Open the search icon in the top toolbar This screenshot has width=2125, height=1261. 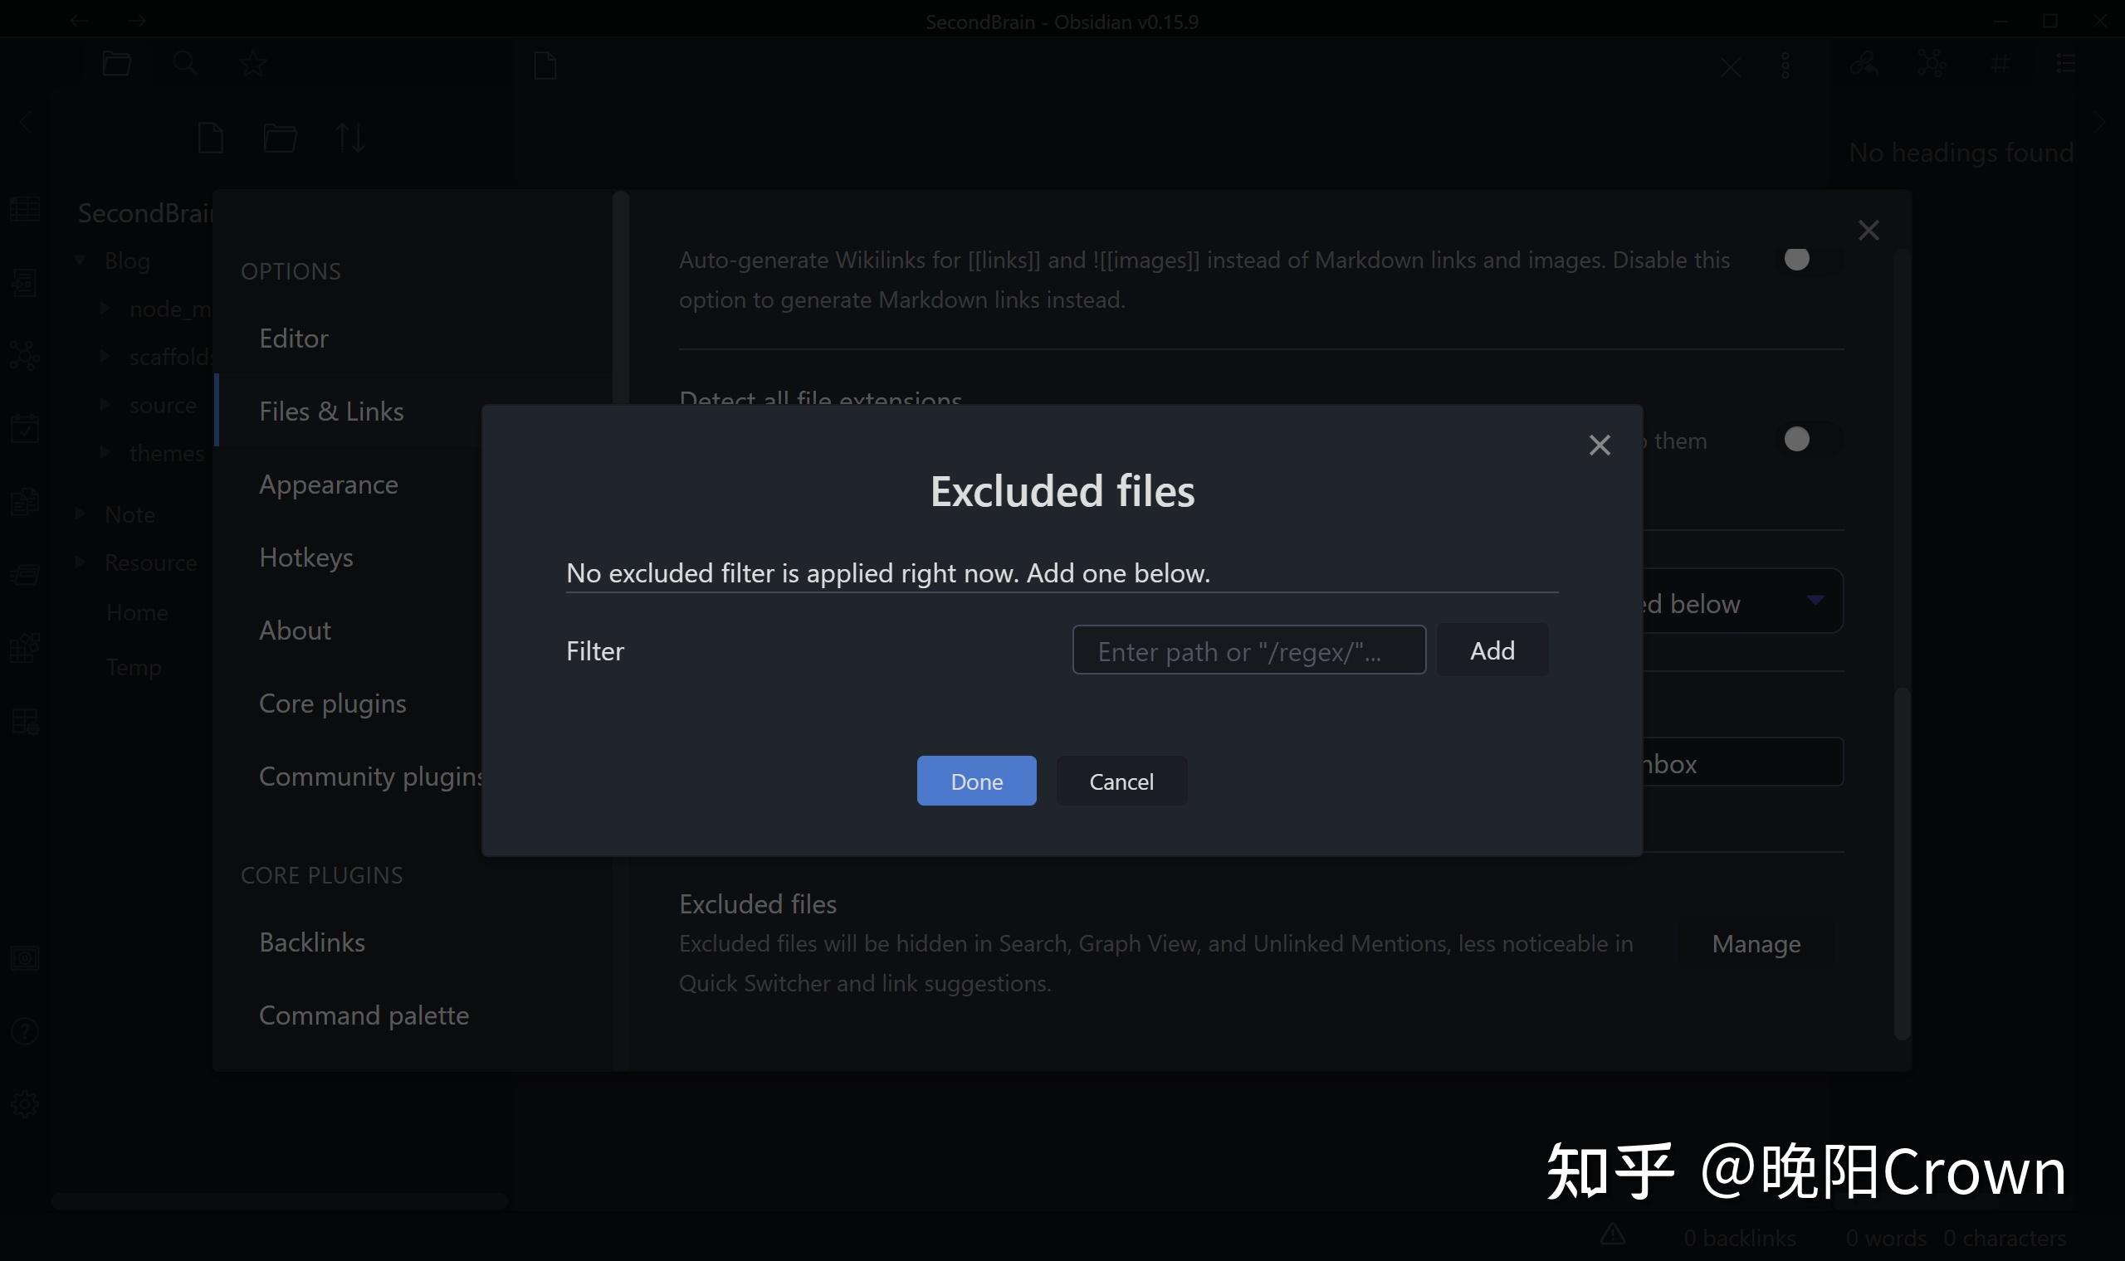(184, 64)
